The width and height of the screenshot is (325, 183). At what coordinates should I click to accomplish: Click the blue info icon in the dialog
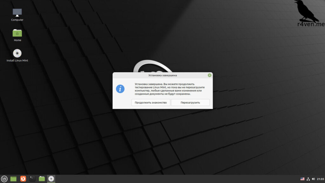(x=120, y=89)
